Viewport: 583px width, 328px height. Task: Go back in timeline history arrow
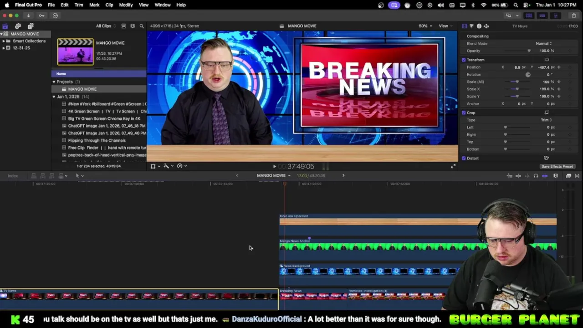coord(237,175)
